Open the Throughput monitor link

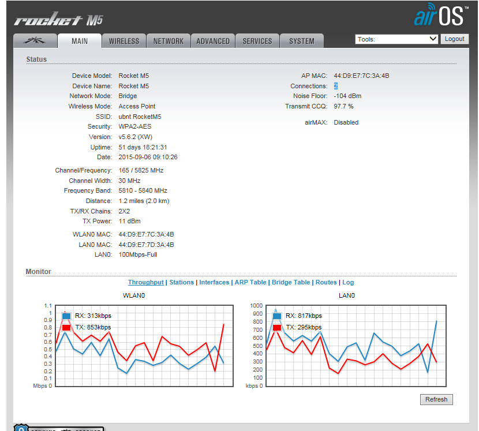(145, 282)
